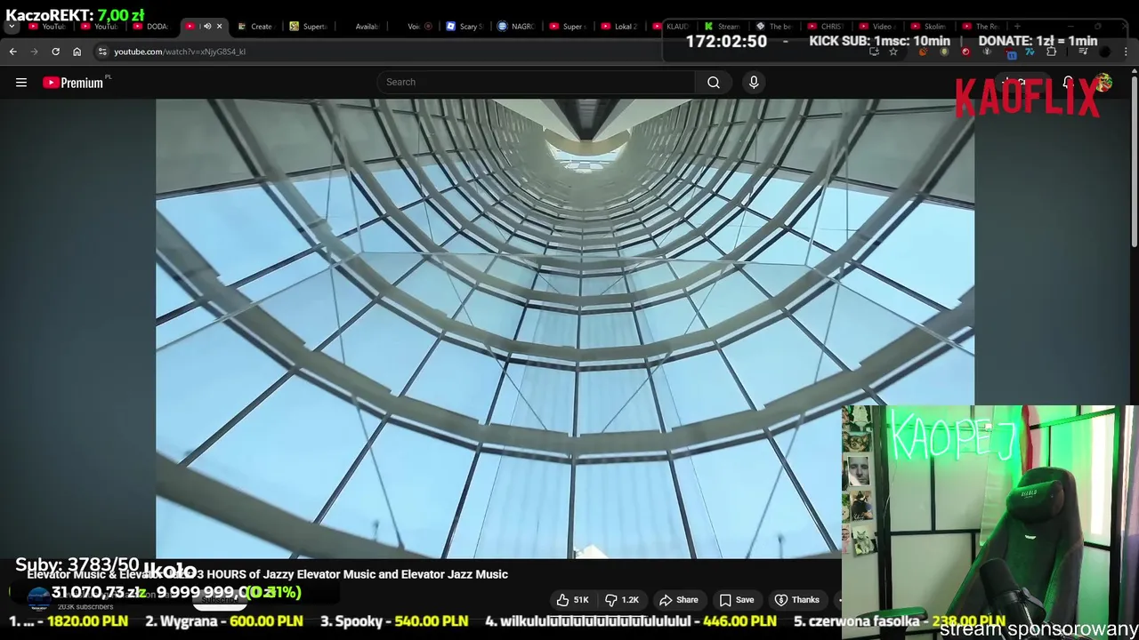Click the extension icon with the blue badge
The image size is (1139, 640).
click(x=1010, y=53)
